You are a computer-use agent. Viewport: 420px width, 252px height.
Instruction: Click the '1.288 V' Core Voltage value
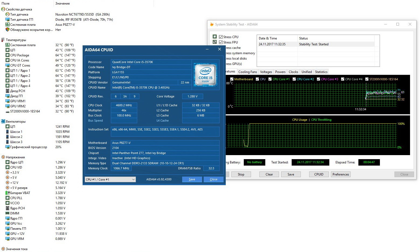[193, 96]
